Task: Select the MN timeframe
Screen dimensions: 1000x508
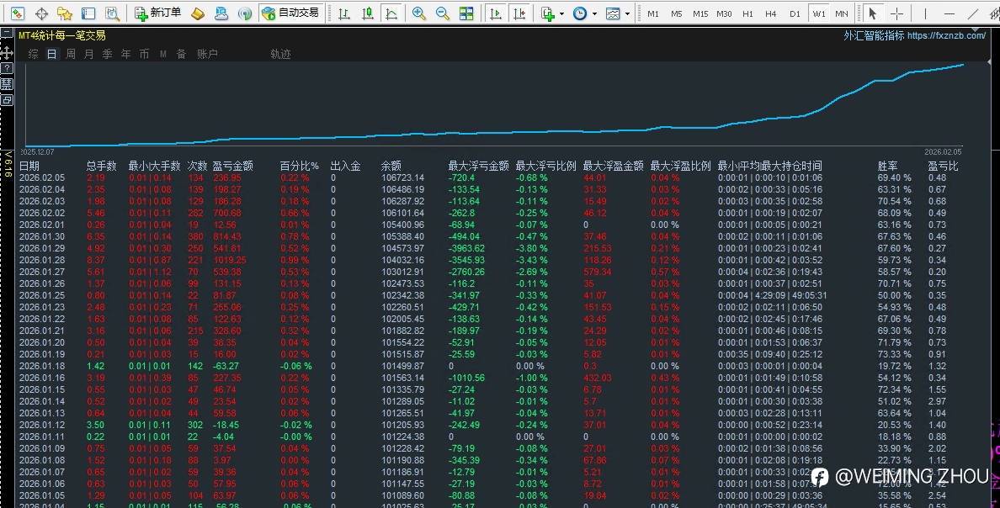Action: click(x=842, y=13)
